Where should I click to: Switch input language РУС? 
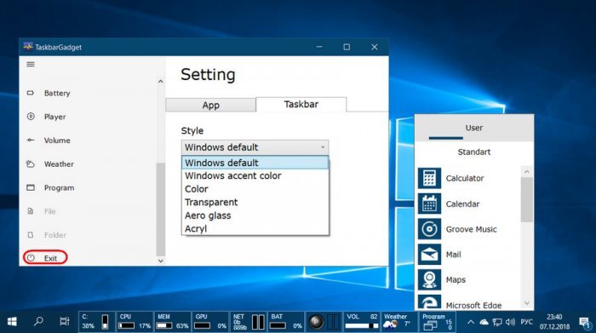pyautogui.click(x=526, y=322)
